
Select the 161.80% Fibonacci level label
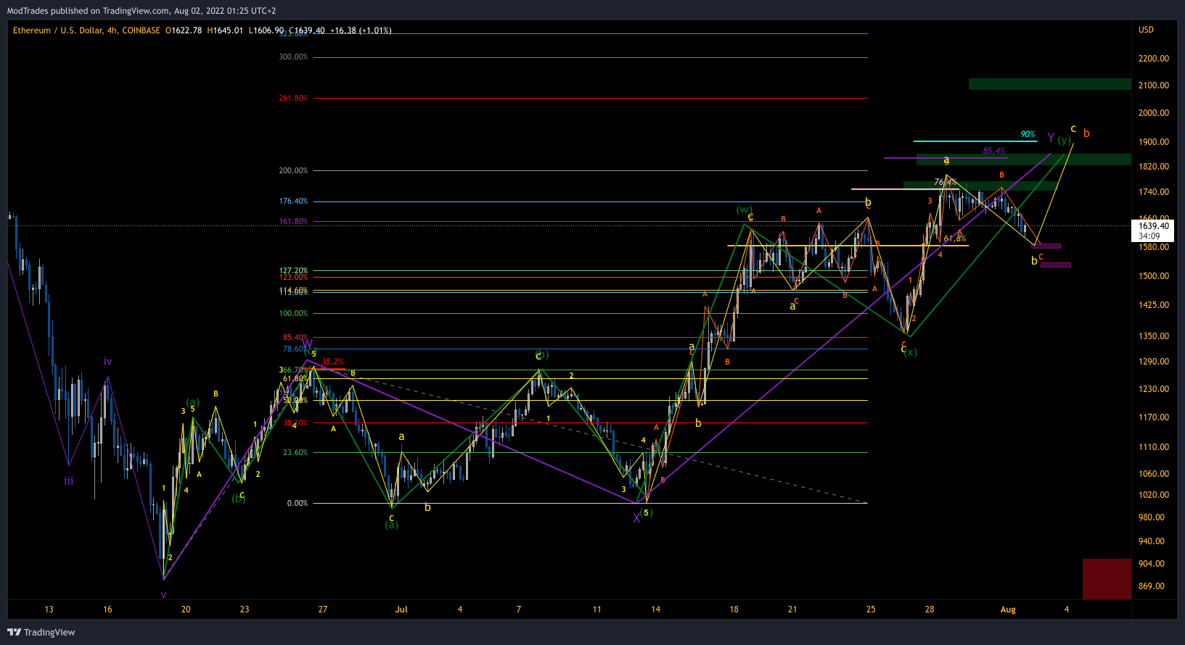coord(293,221)
